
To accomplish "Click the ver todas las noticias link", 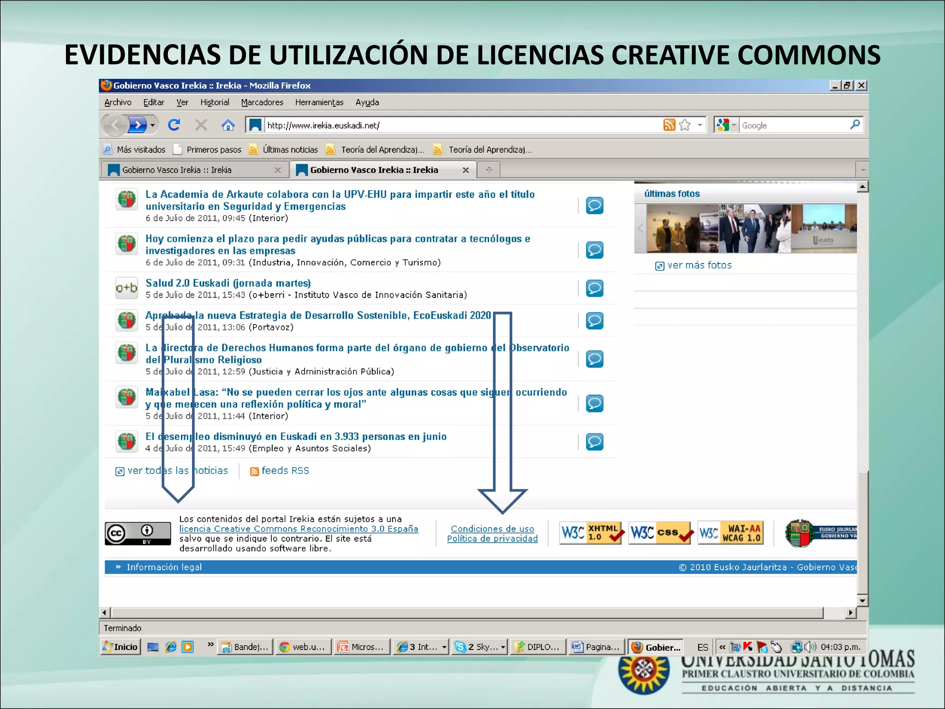I will 178,470.
